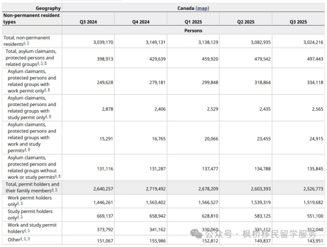Click the Q4 2024 column header
The width and height of the screenshot is (327, 247).
pyautogui.click(x=141, y=22)
